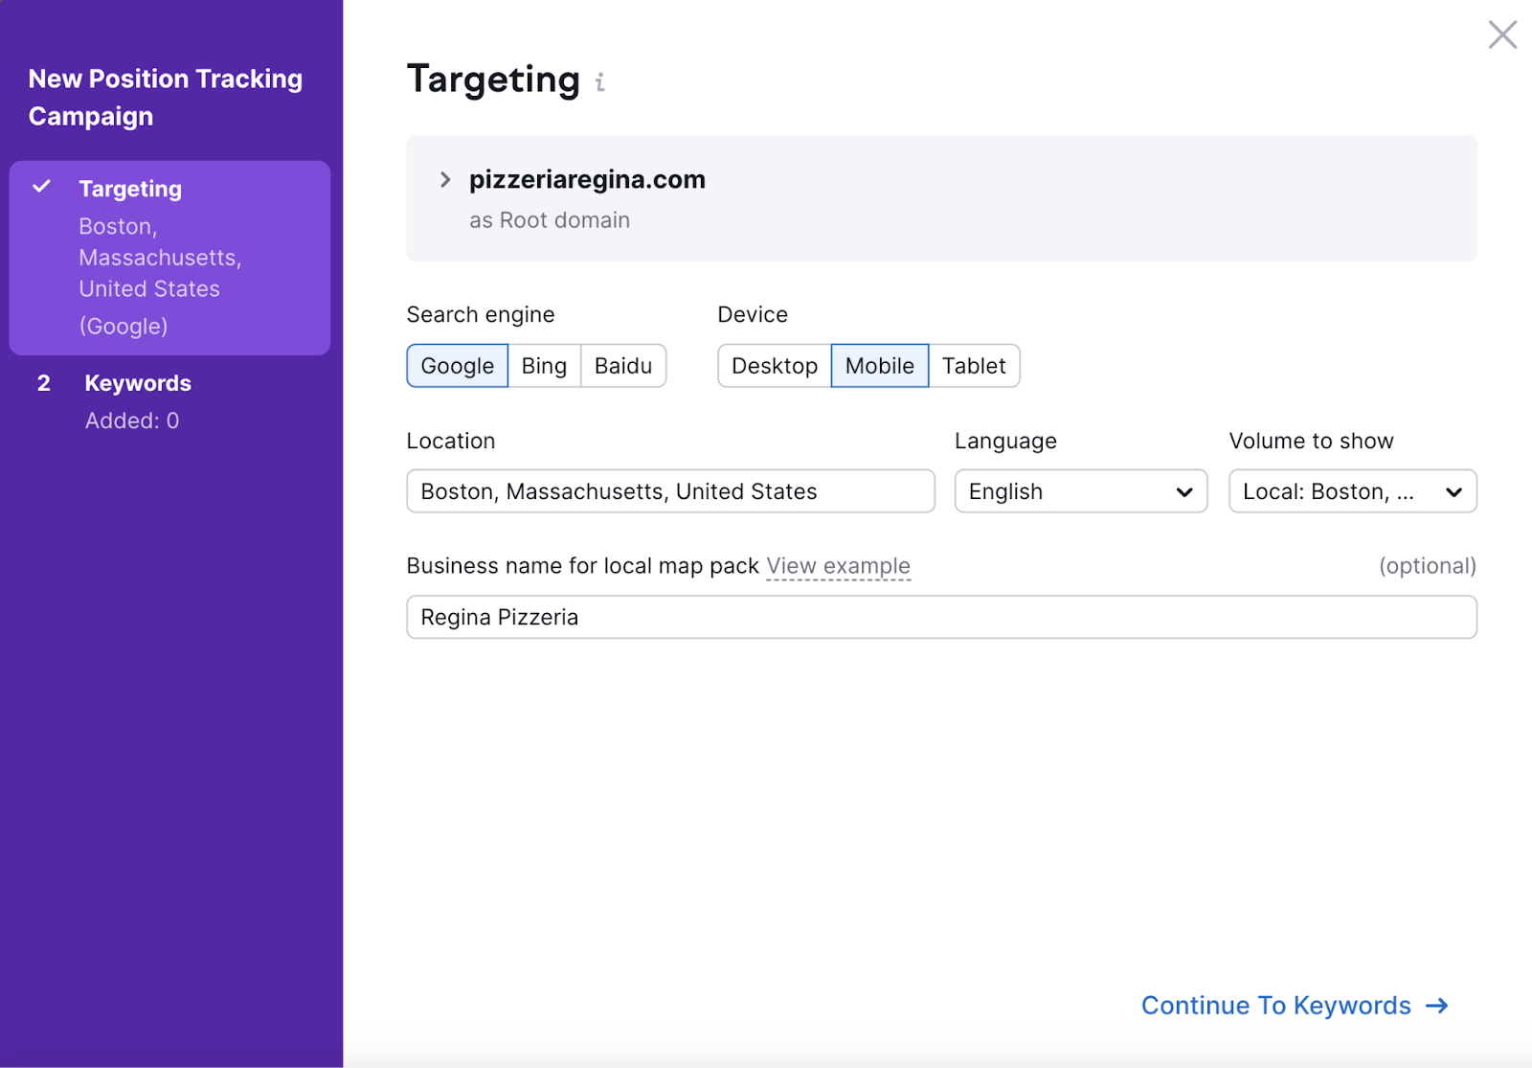Switch device targeting to Desktop

775,366
